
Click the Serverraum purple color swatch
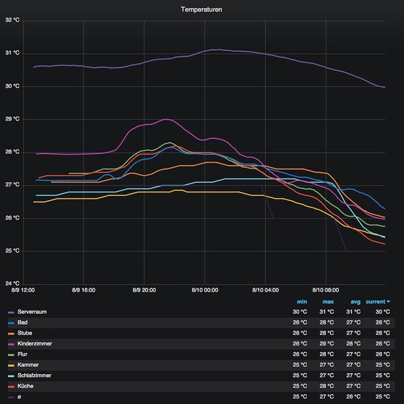[x=11, y=312]
